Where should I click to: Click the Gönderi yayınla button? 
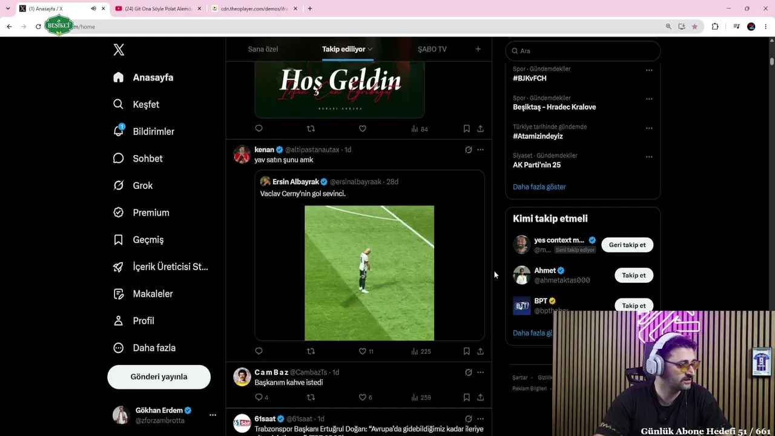click(x=159, y=377)
